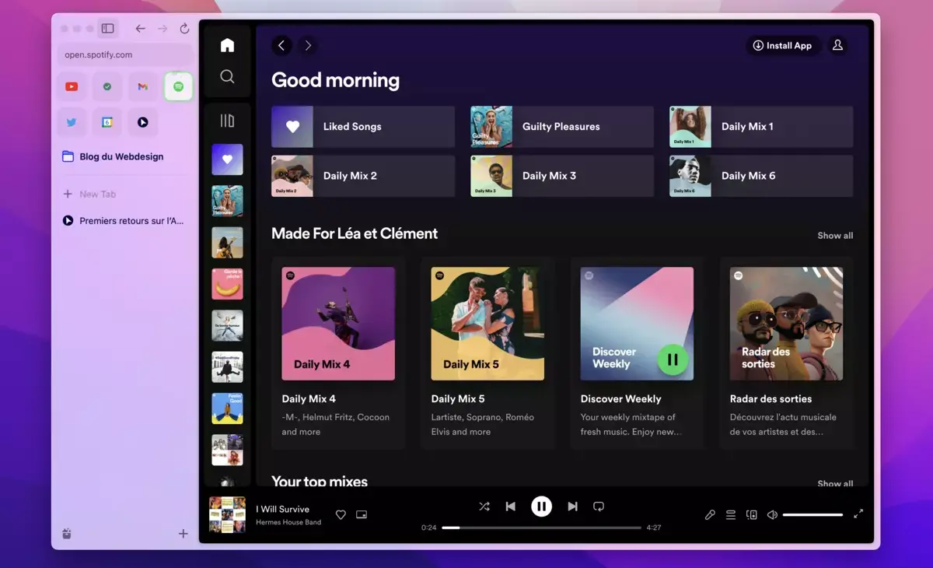Open Spotify Search
This screenshot has width=933, height=568.
click(x=227, y=76)
